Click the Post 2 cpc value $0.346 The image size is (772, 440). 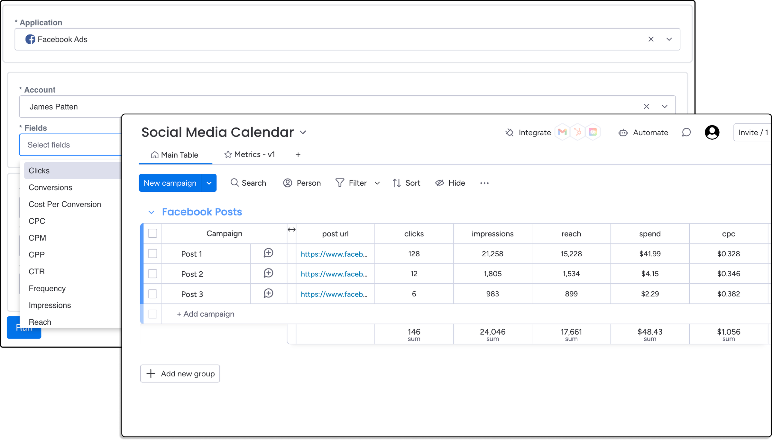click(x=728, y=274)
